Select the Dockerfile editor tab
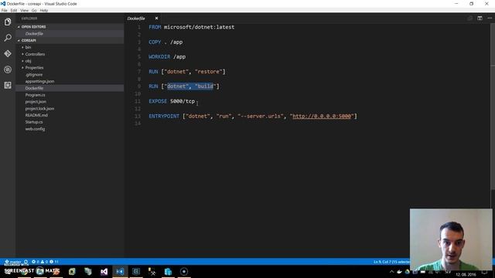The width and height of the screenshot is (495, 278). (136, 19)
